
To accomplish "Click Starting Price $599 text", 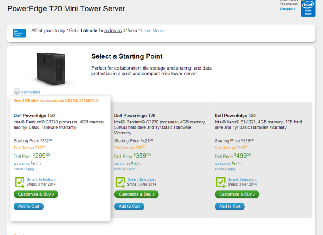I will (x=234, y=140).
